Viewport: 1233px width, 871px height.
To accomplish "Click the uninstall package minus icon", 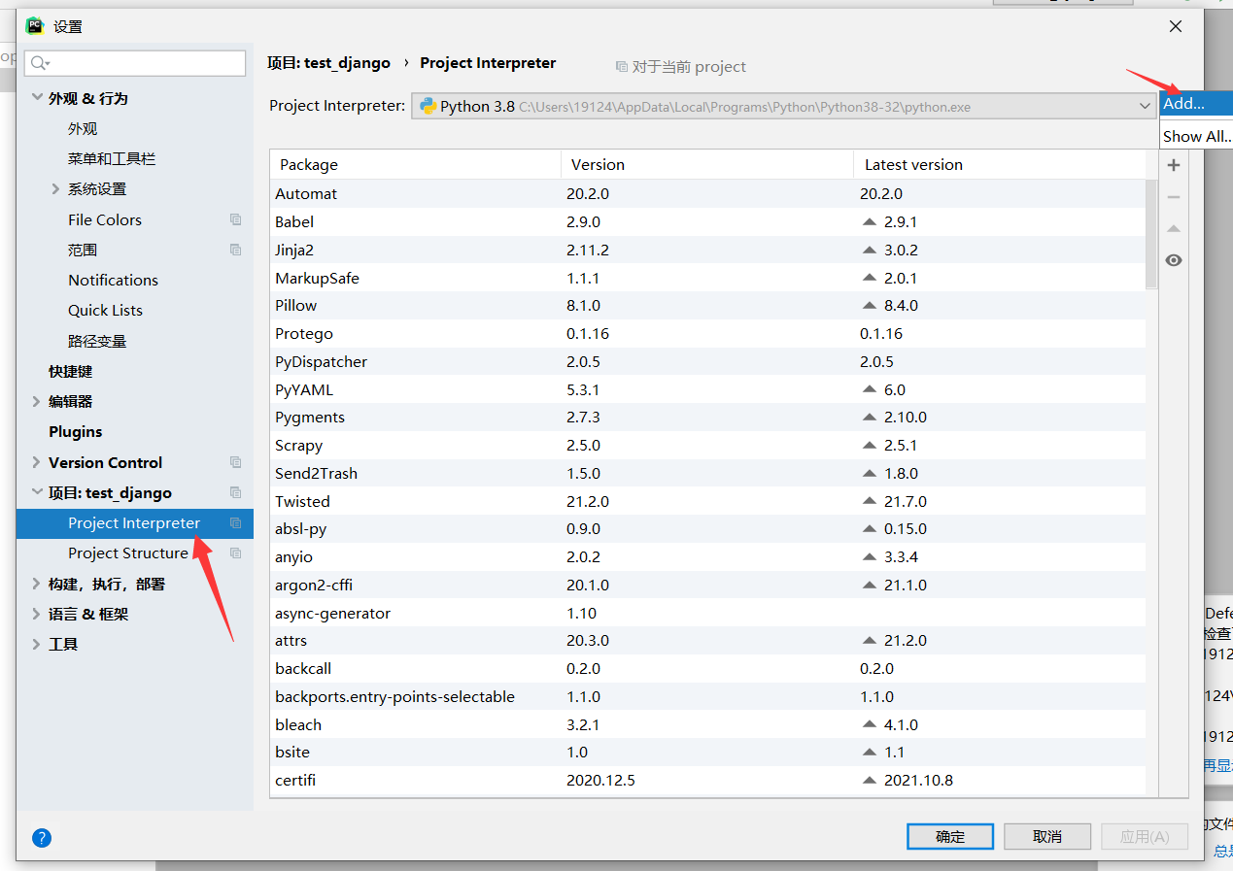I will click(x=1174, y=197).
